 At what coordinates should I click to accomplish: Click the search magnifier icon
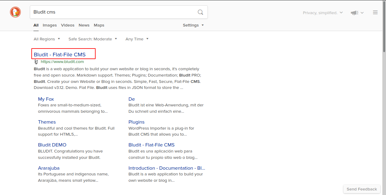coord(201,12)
